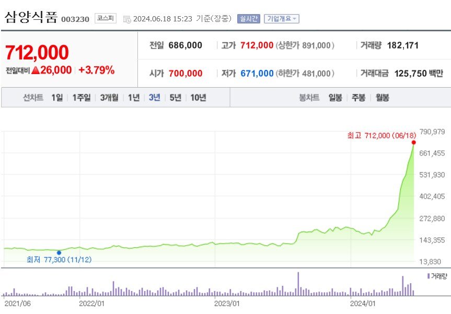Show the 10년 line chart
The image size is (451, 314).
[x=199, y=98]
